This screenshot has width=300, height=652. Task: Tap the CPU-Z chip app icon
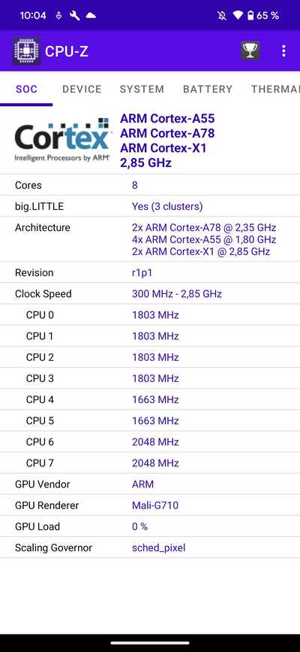click(26, 51)
